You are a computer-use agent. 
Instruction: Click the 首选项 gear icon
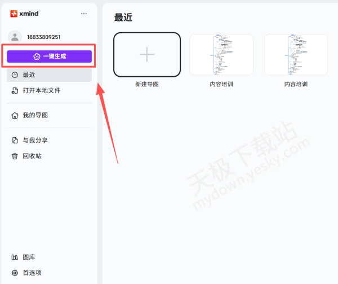tap(15, 272)
